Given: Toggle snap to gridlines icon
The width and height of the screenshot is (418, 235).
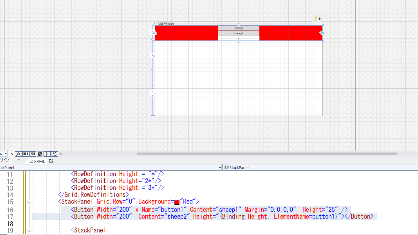Looking at the screenshot, I should coord(33,154).
